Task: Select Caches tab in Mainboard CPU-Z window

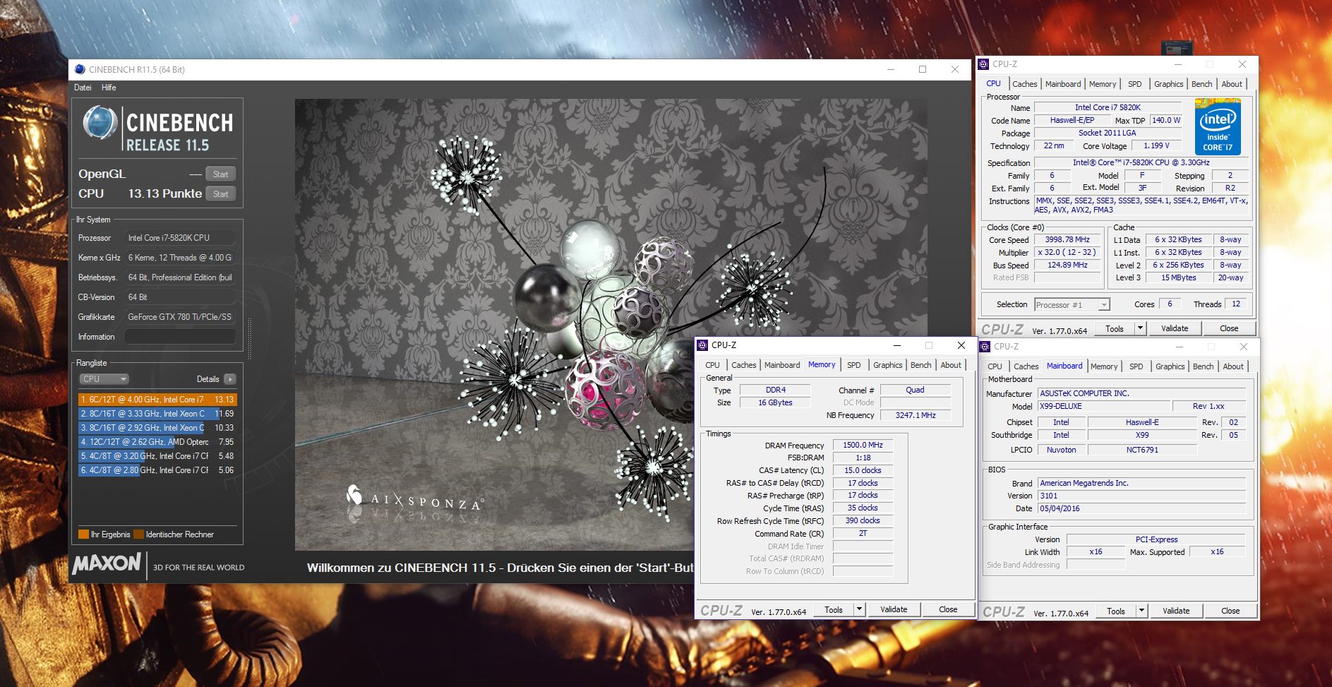Action: pos(1026,366)
